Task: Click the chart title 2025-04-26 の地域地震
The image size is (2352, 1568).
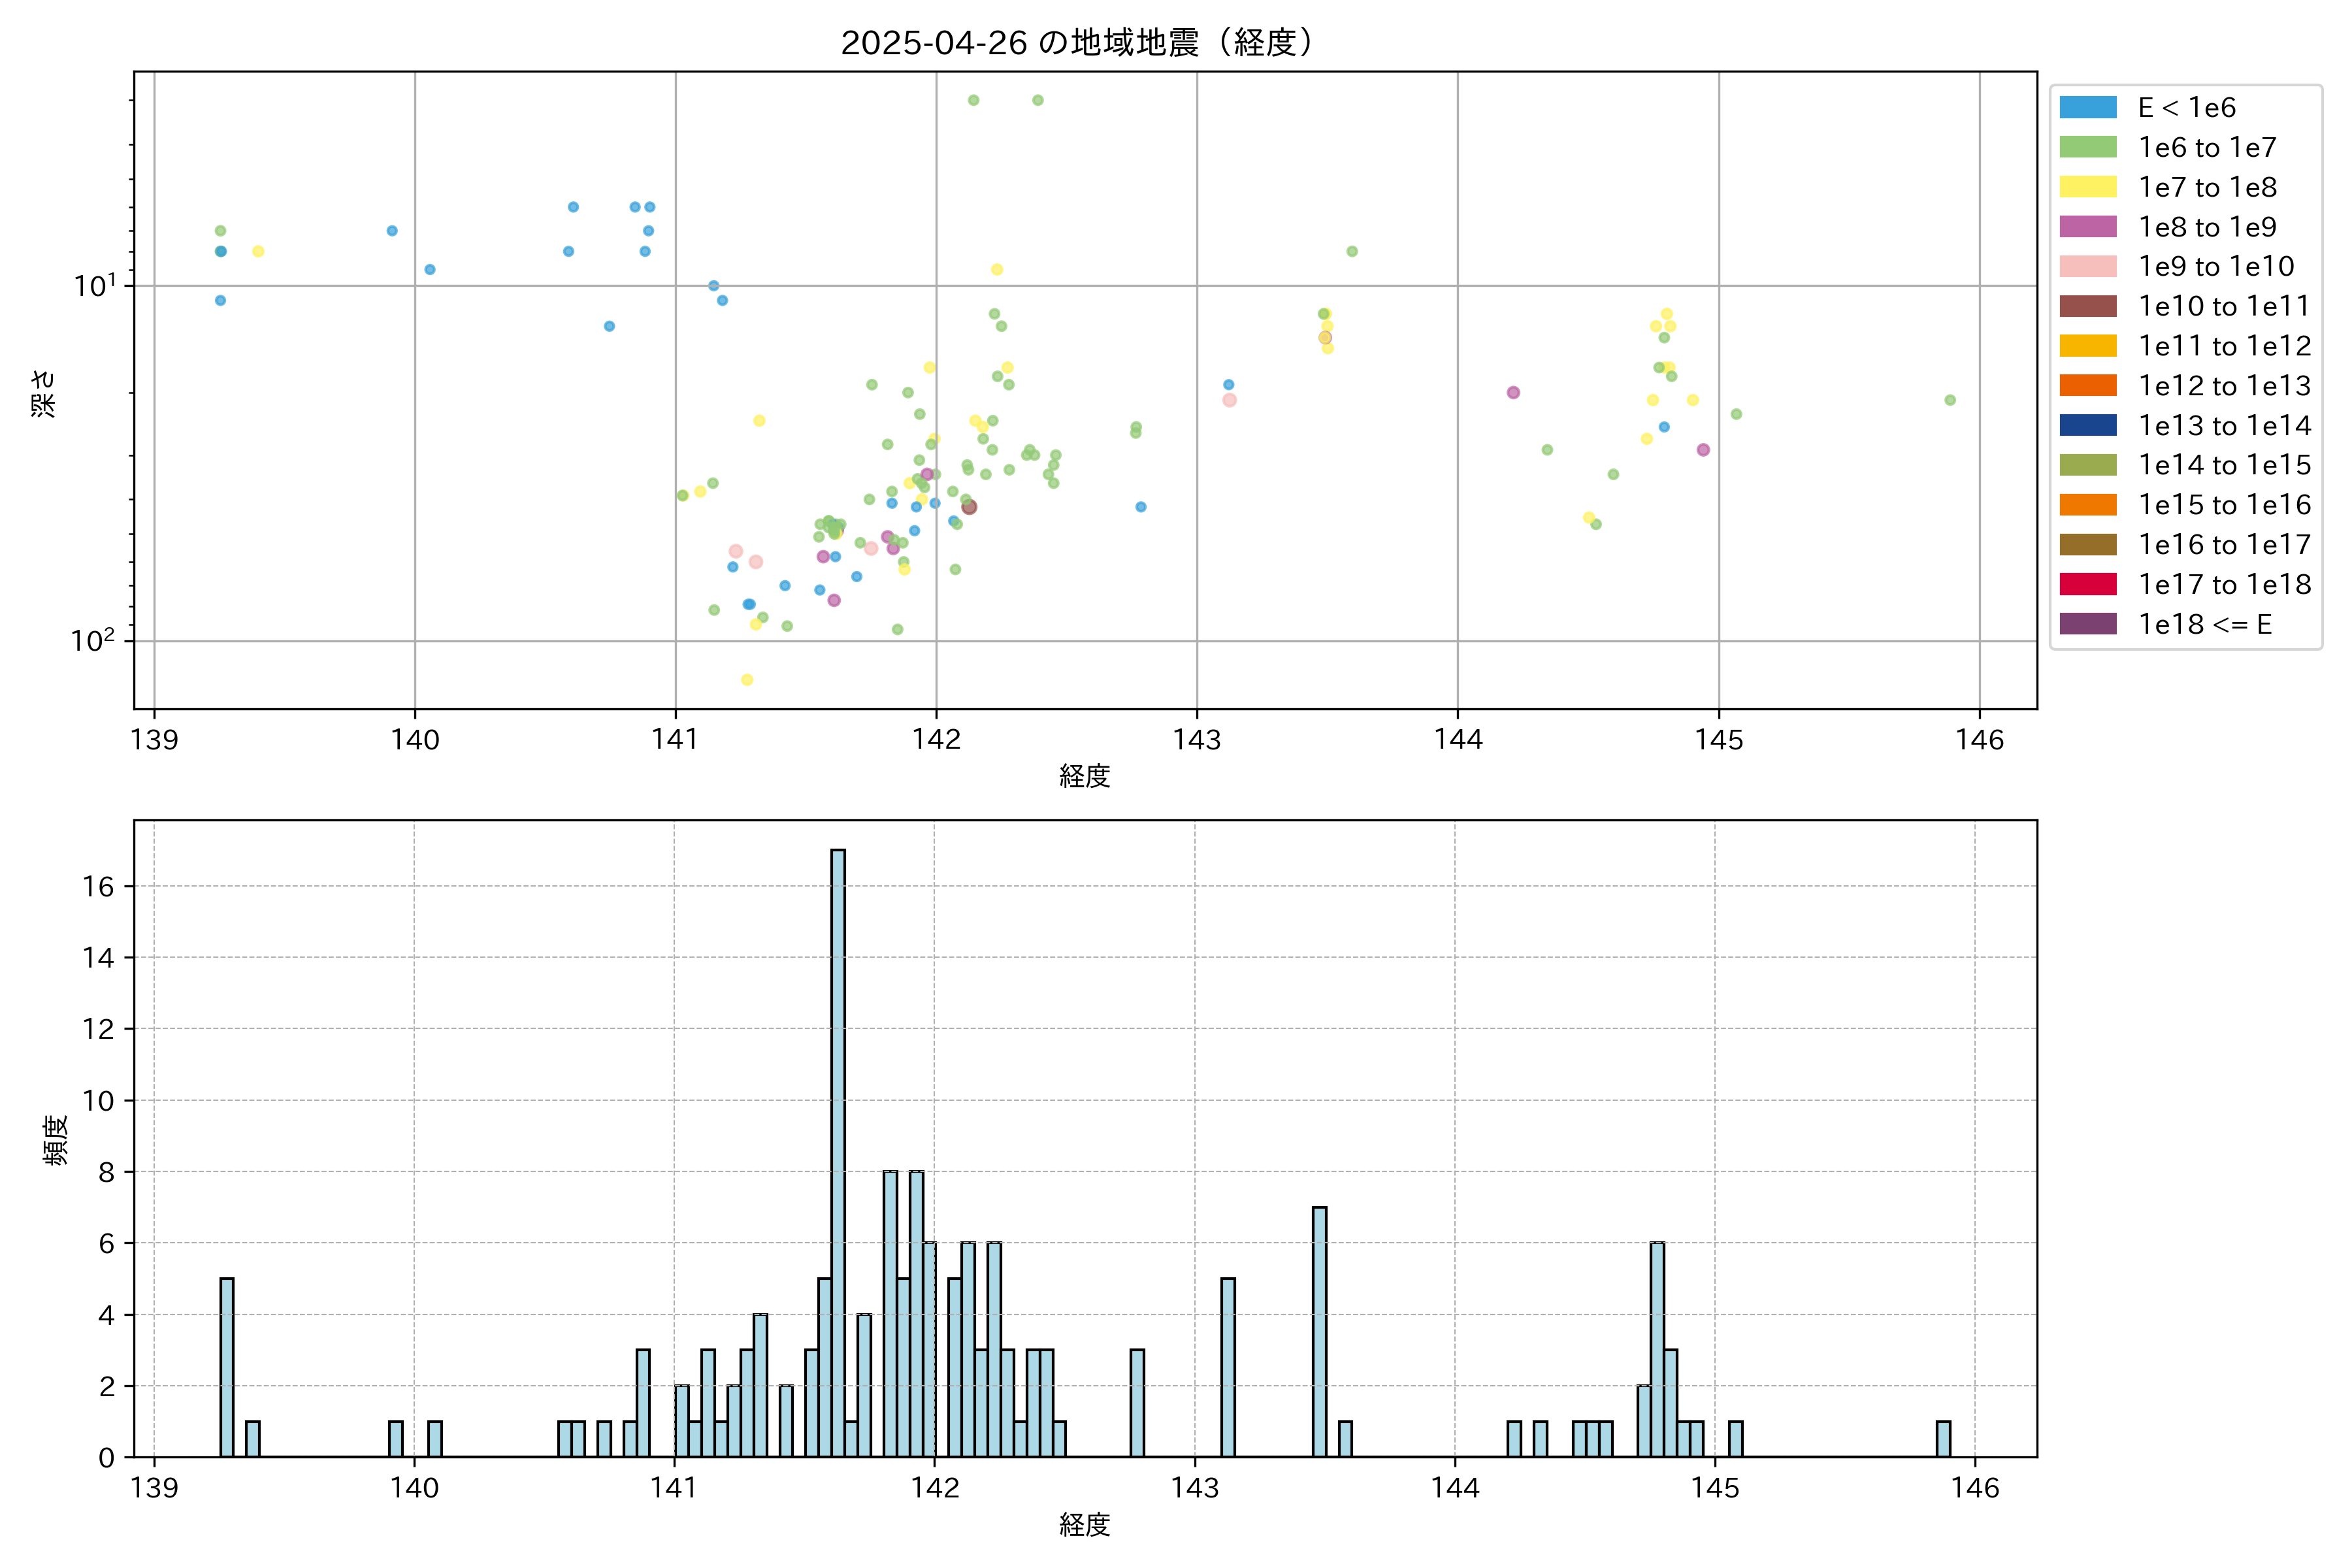Action: 1076,43
